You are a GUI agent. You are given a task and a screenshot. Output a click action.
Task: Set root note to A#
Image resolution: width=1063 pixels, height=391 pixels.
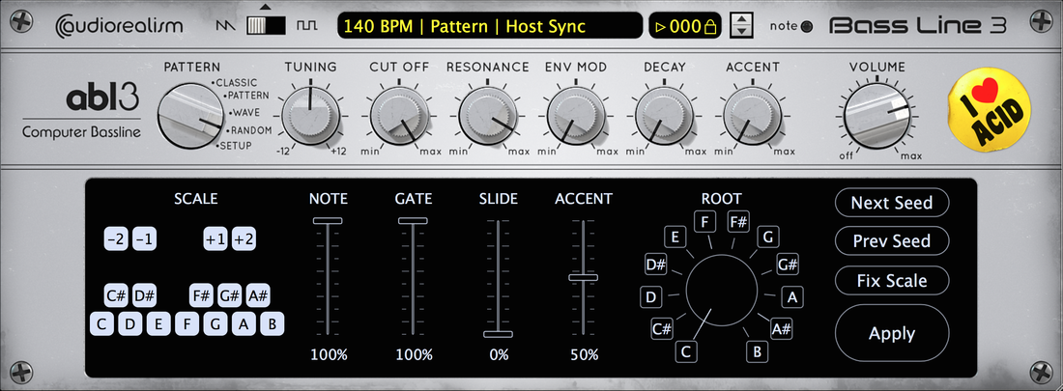coord(782,329)
